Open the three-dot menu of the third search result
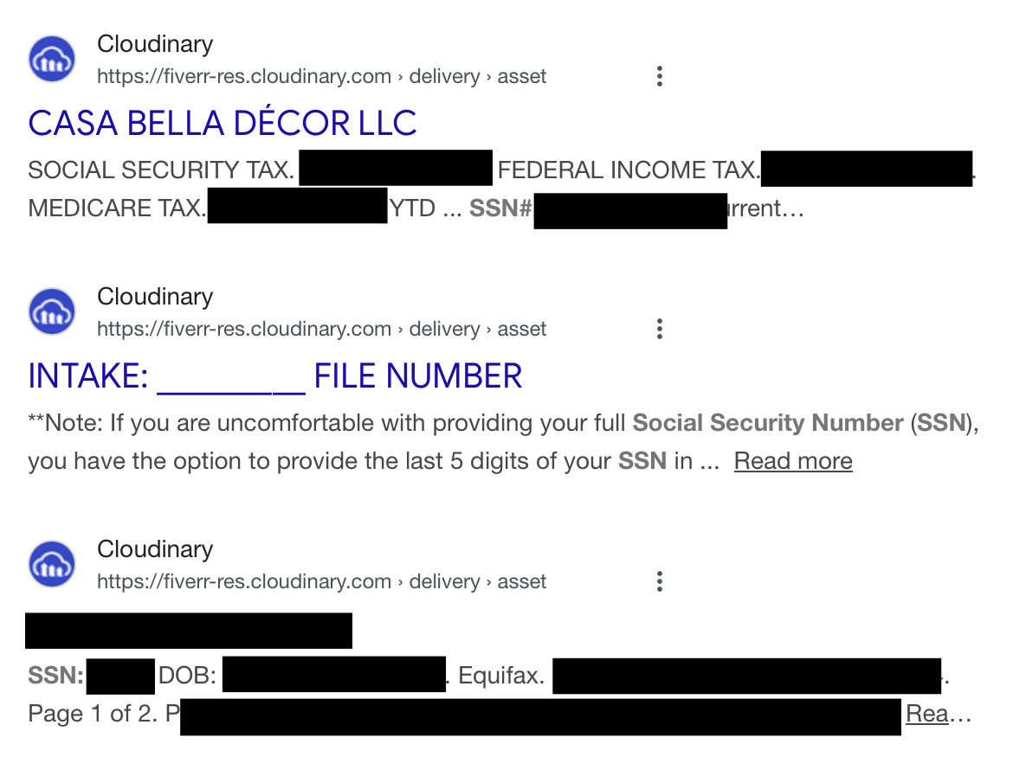 [660, 581]
